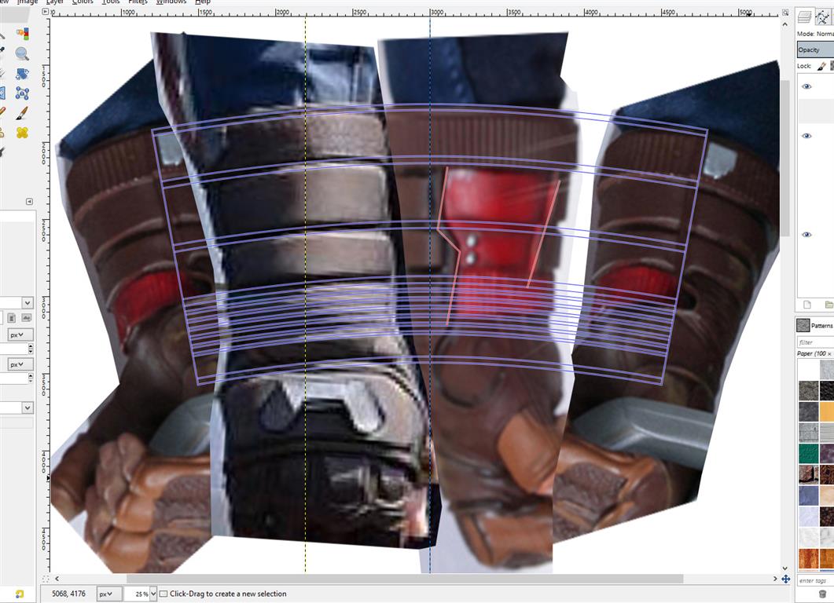Viewport: 834px width, 603px height.
Task: Click the cancel checkbox in status bar
Action: tap(163, 594)
